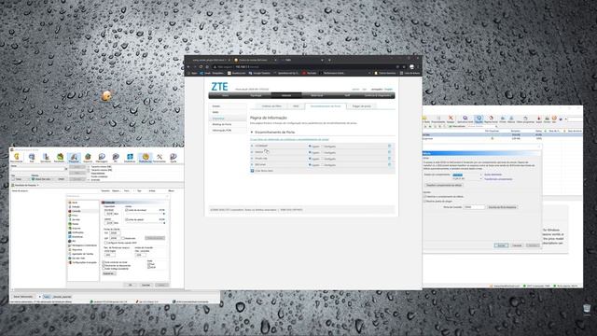Click the random port button in BitComet
Image resolution: width=597 pixels, height=336 pixels.
click(502, 207)
